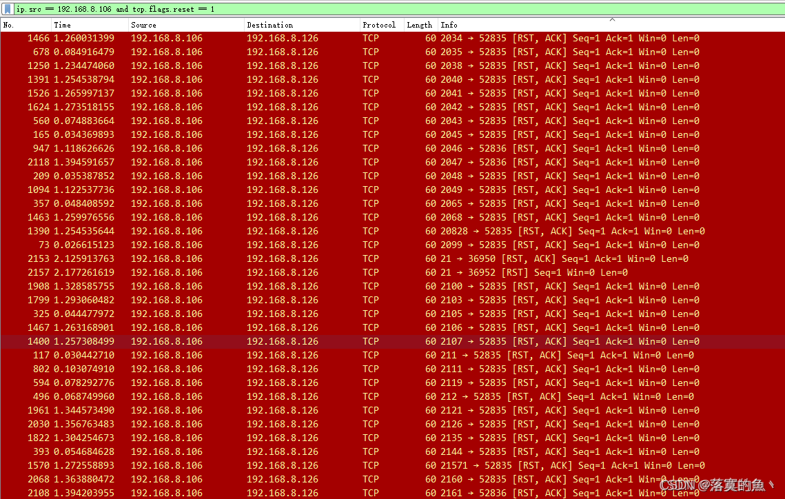The image size is (785, 499).
Task: Select packet No. 1908 from port 2100
Action: (393, 286)
